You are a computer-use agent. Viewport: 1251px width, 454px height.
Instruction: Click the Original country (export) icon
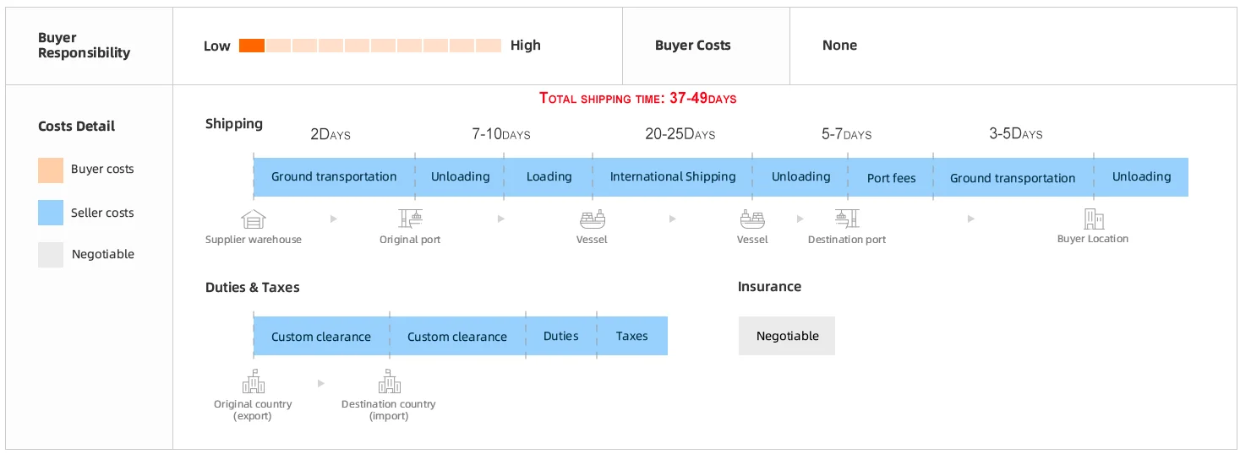click(253, 383)
